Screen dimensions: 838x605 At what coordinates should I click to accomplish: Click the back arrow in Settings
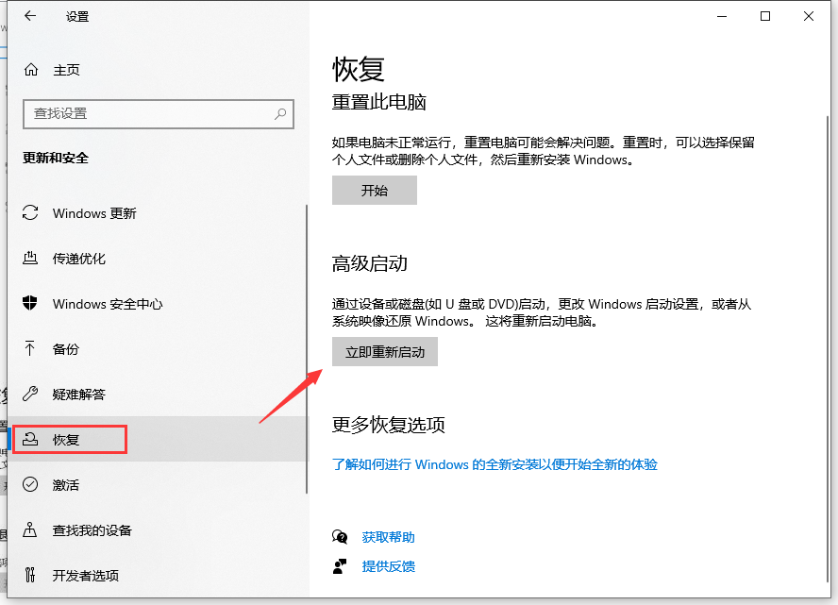(x=30, y=16)
